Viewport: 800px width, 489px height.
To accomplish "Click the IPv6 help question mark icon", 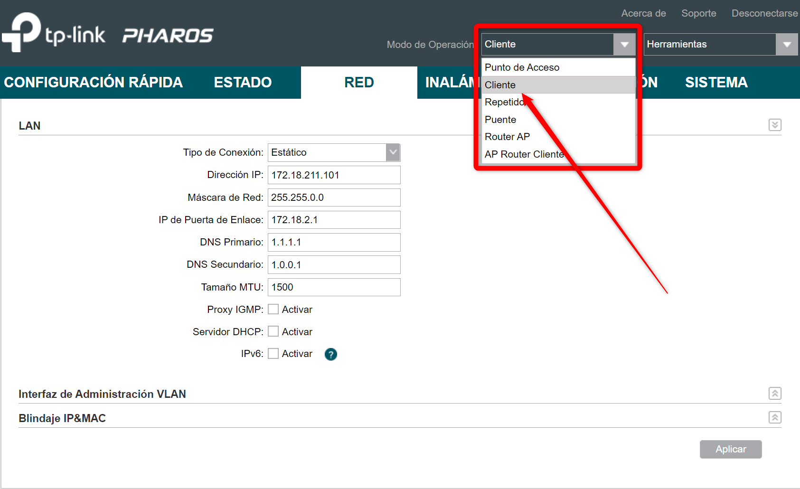I will [x=331, y=354].
